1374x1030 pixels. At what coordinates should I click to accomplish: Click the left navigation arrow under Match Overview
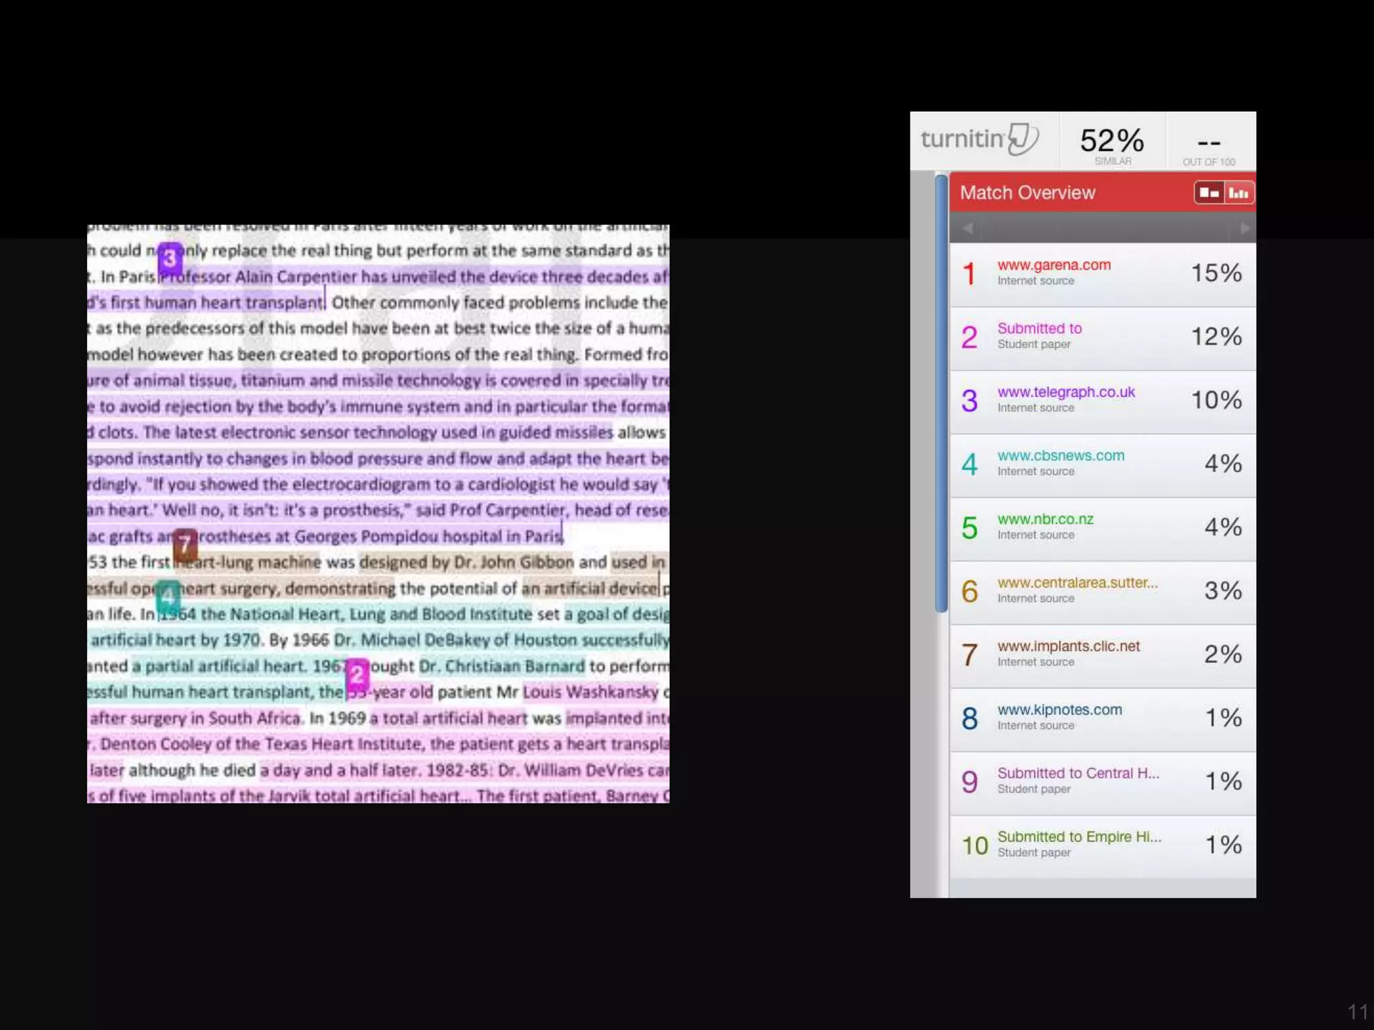[967, 228]
